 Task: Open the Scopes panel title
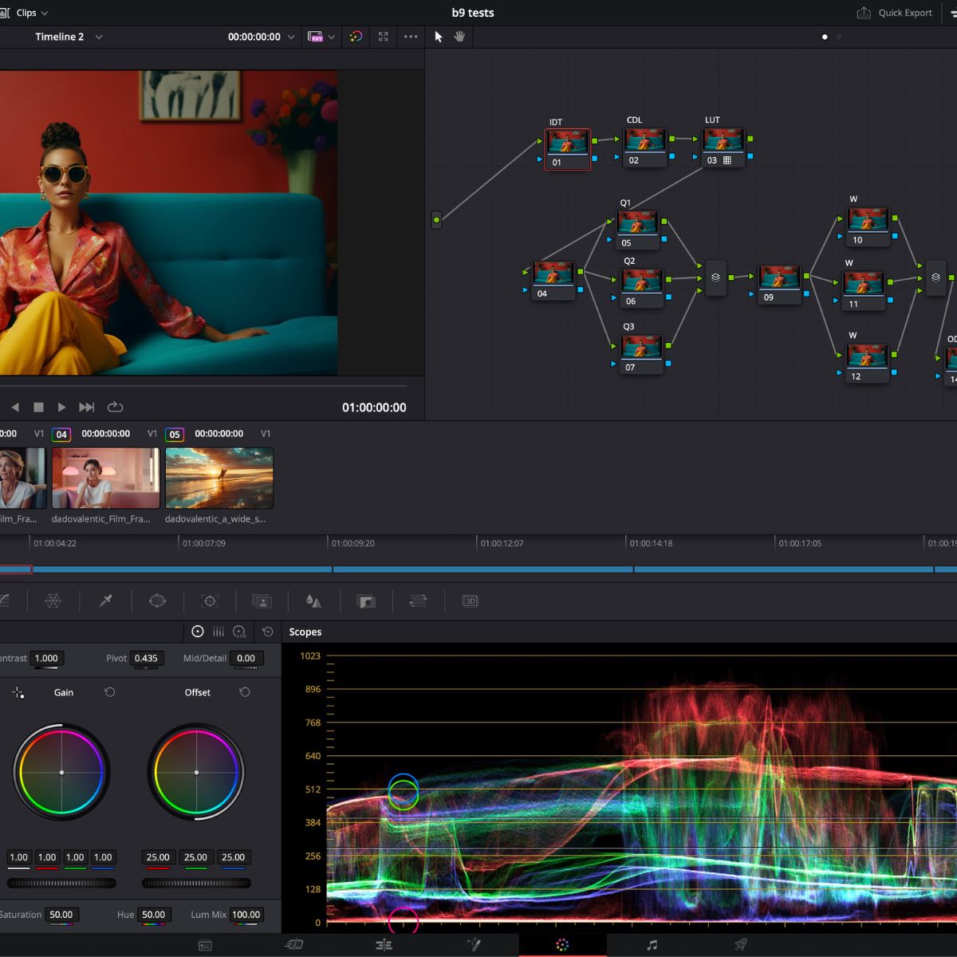click(305, 632)
